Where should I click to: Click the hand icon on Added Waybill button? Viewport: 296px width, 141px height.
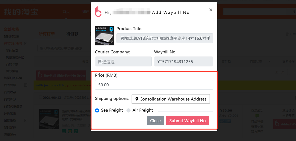(277, 124)
